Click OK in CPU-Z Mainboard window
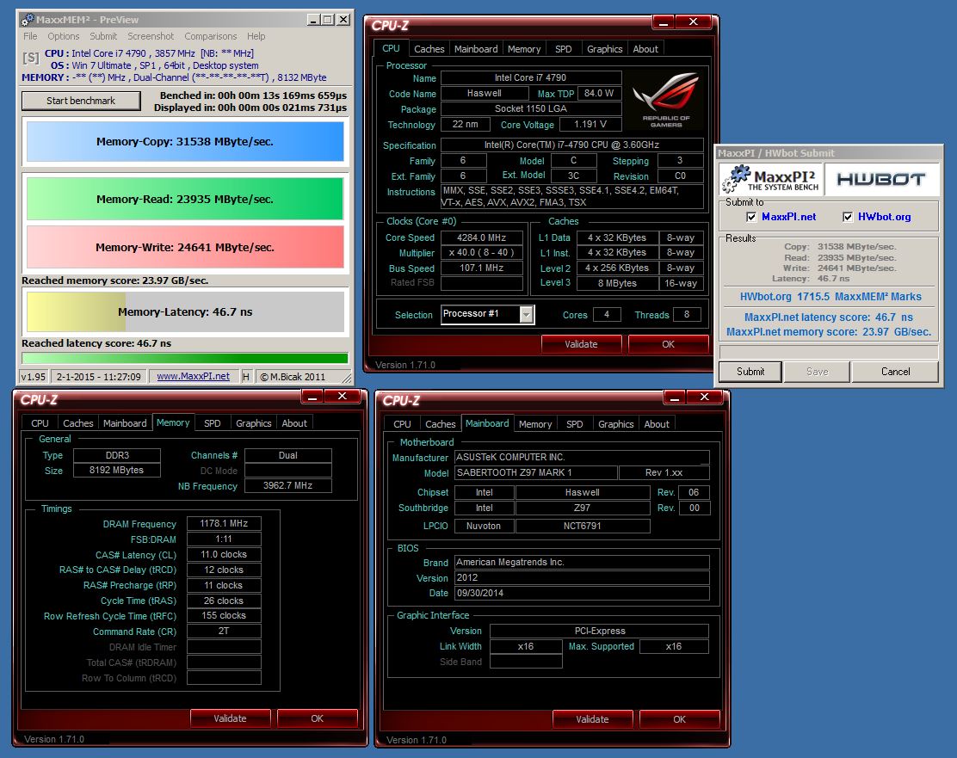 pyautogui.click(x=679, y=719)
